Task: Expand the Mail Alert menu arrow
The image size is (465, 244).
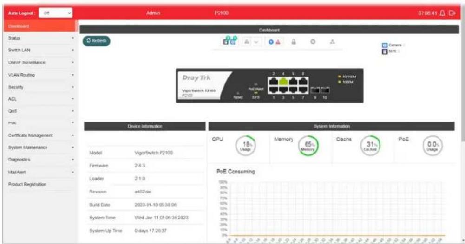Action: (72, 172)
